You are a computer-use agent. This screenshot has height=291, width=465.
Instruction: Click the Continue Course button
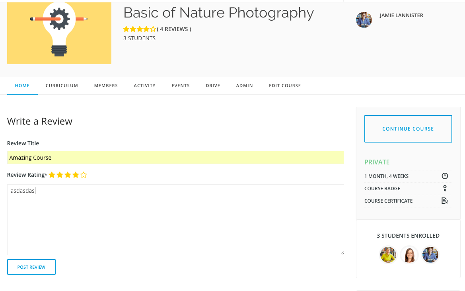(x=408, y=129)
